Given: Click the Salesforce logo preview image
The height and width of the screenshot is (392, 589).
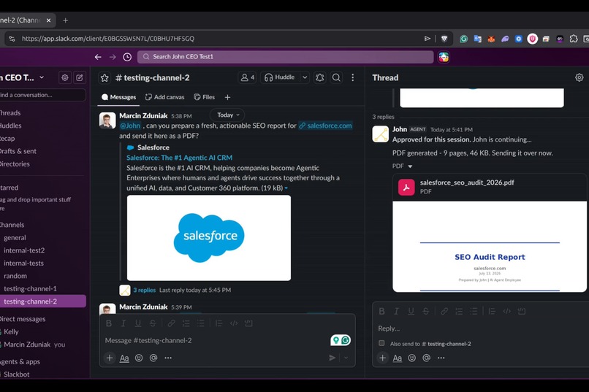Looking at the screenshot, I should tap(209, 238).
